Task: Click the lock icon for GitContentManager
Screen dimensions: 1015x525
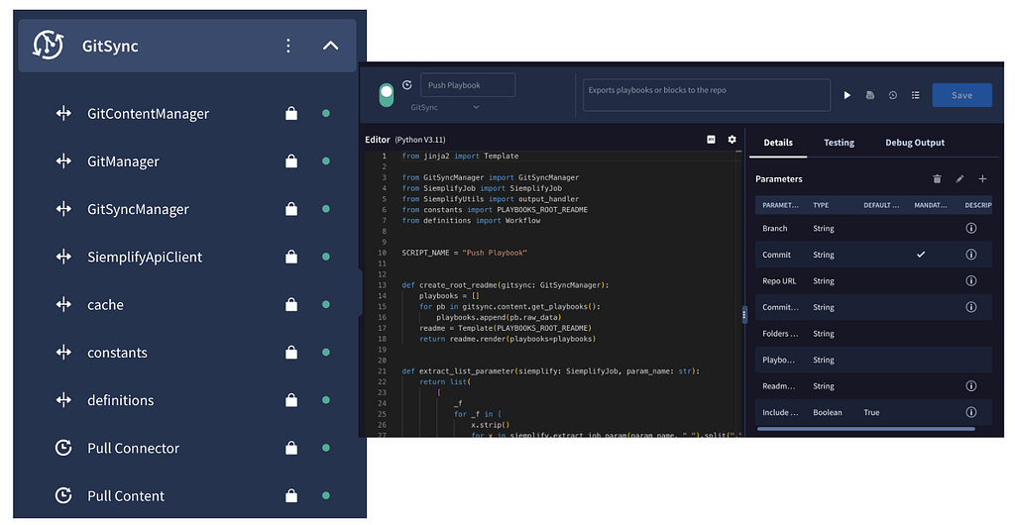Action: (291, 113)
